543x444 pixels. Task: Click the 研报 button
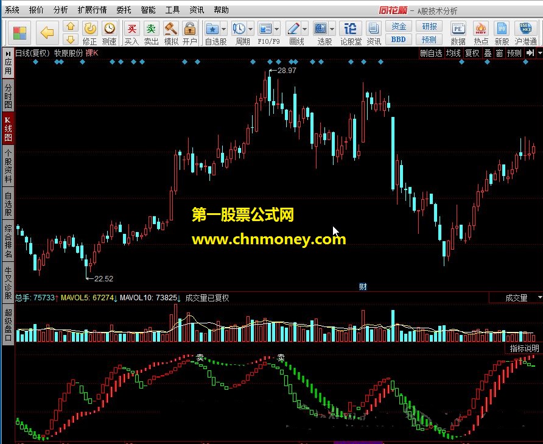click(429, 26)
